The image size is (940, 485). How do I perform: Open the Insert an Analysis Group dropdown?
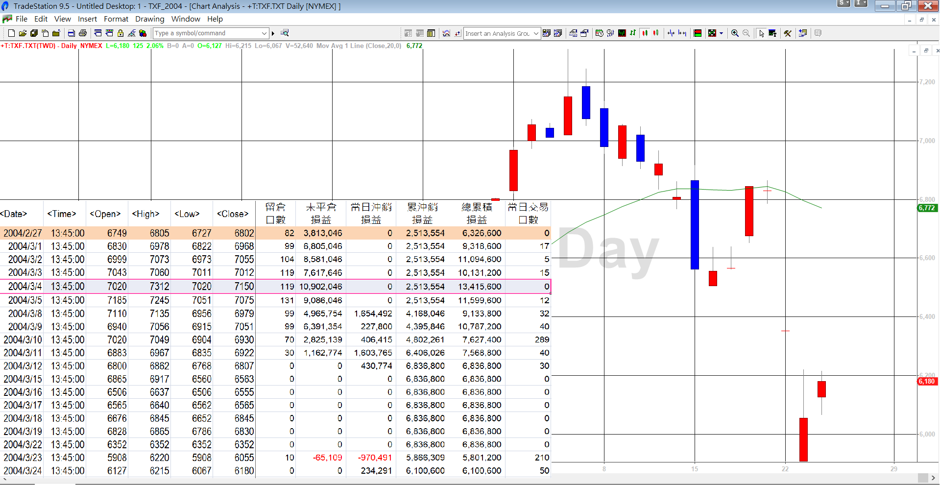536,33
